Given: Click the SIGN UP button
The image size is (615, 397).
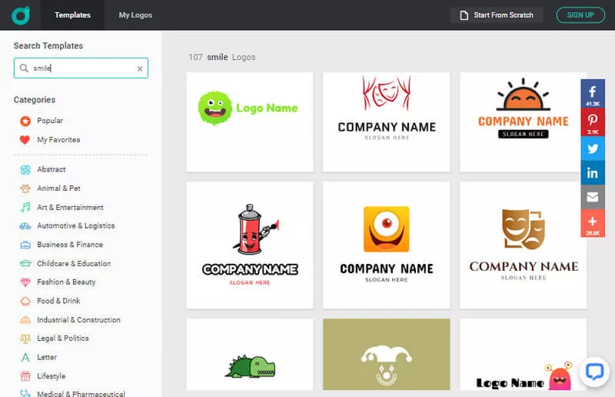Looking at the screenshot, I should click(580, 15).
